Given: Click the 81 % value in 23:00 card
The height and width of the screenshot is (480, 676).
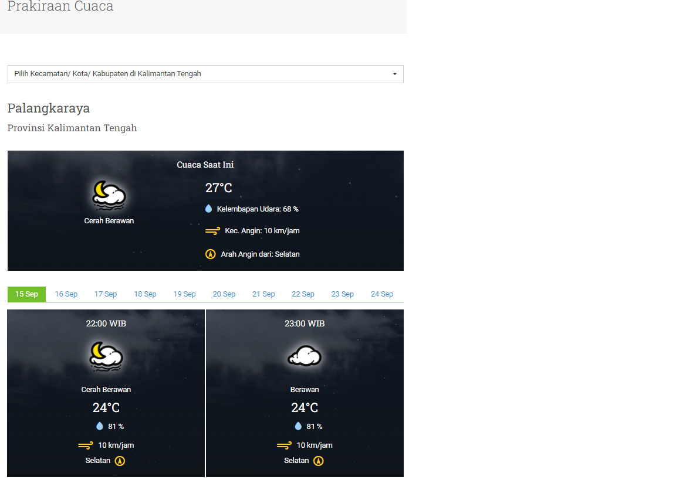Looking at the screenshot, I should (315, 427).
